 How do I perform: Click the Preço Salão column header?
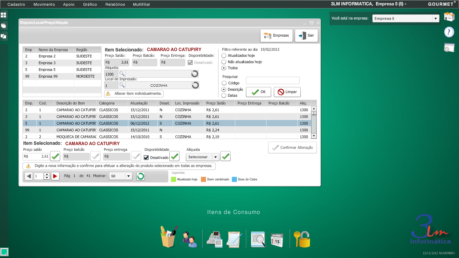[x=219, y=103]
